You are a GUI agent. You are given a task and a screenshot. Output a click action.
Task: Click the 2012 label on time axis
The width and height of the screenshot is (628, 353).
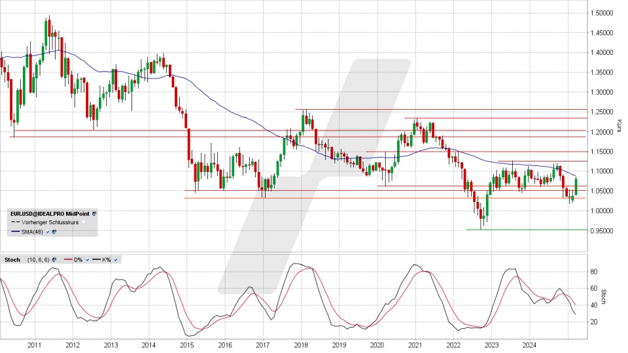pos(72,345)
